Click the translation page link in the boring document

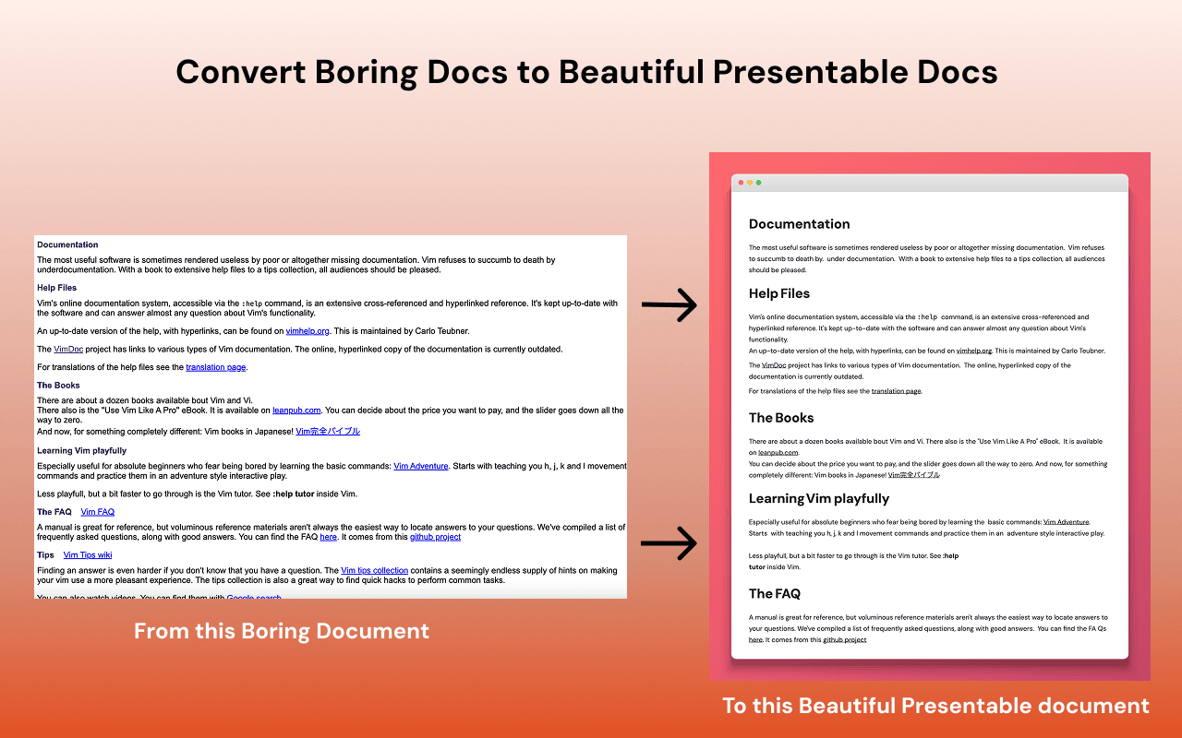(216, 367)
